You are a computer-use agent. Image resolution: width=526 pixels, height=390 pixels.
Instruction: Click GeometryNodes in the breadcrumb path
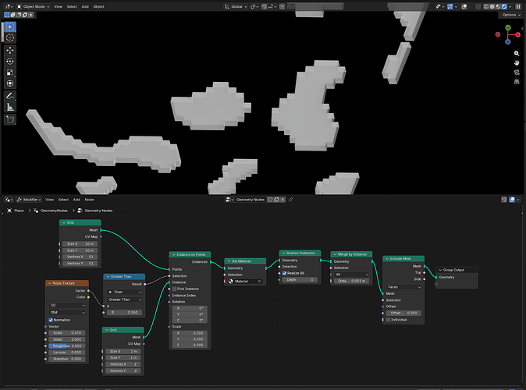click(54, 211)
